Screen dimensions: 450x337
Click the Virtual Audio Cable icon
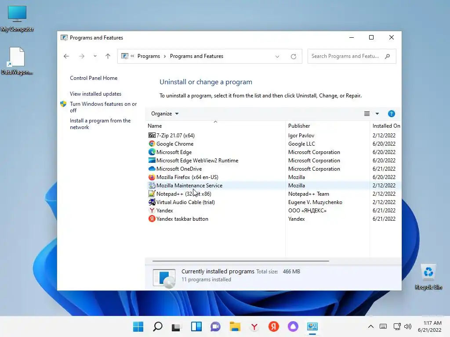point(152,202)
